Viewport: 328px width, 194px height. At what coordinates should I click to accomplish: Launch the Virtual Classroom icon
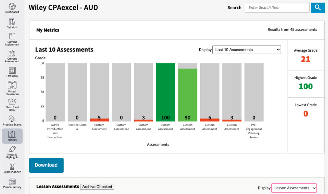tap(12, 85)
